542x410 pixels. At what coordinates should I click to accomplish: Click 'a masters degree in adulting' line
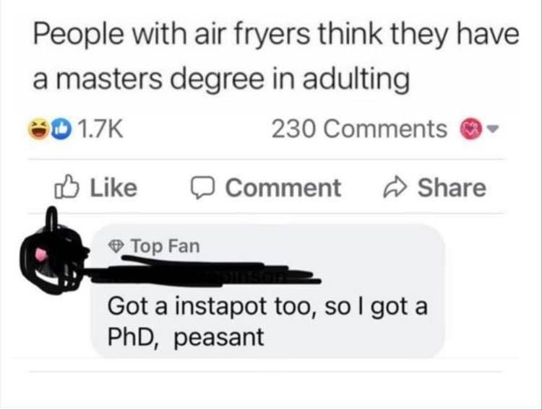(221, 79)
